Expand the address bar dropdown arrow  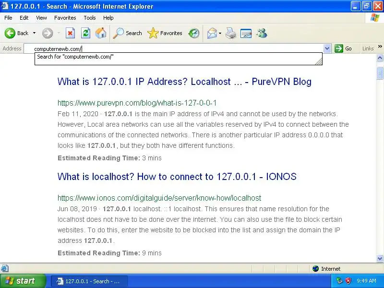pos(327,48)
